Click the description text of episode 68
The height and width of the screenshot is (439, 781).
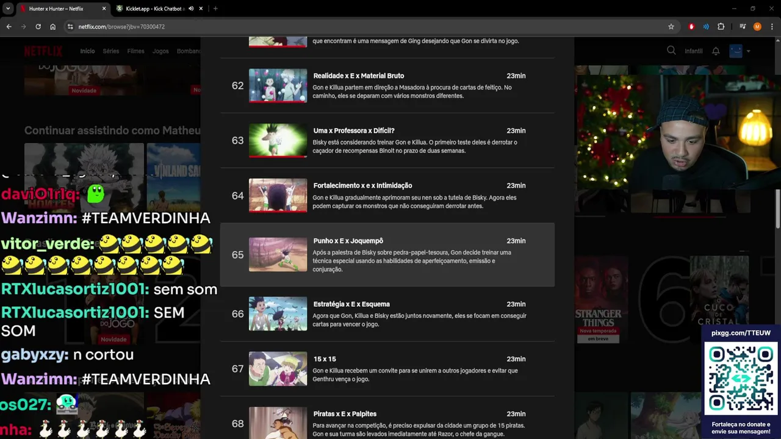click(x=419, y=430)
